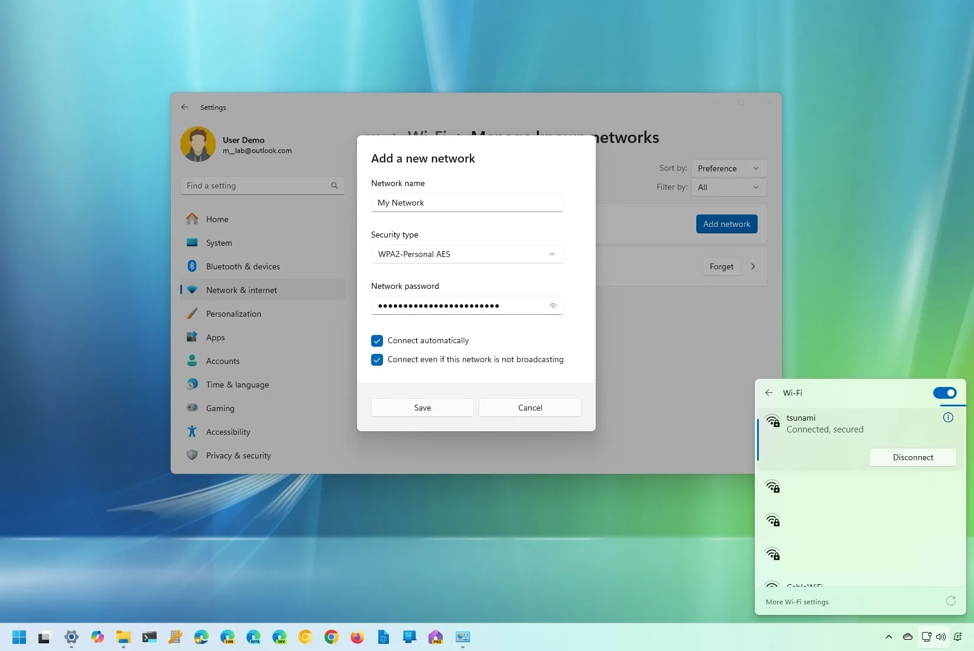Open the Security type dropdown
The image size is (974, 651).
click(x=467, y=254)
